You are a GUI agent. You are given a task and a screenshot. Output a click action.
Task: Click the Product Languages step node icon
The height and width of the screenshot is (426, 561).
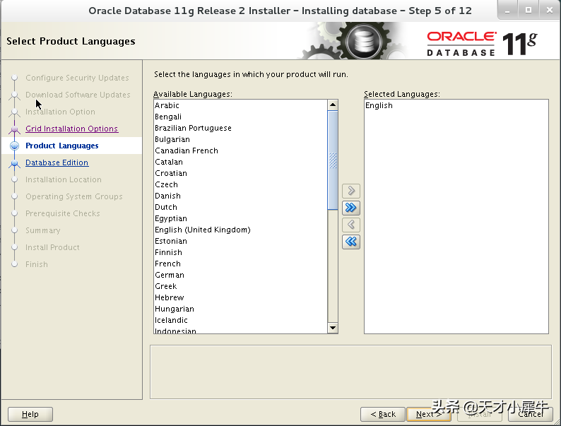coord(15,146)
